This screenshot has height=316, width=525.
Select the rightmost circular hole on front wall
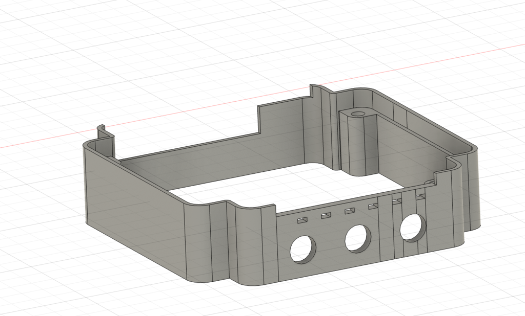tap(413, 228)
